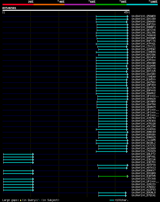Image resolution: width=160 pixels, height=202 pixels.
Task: Click the green alignment bar for B3RTH5
Action: (113, 176)
